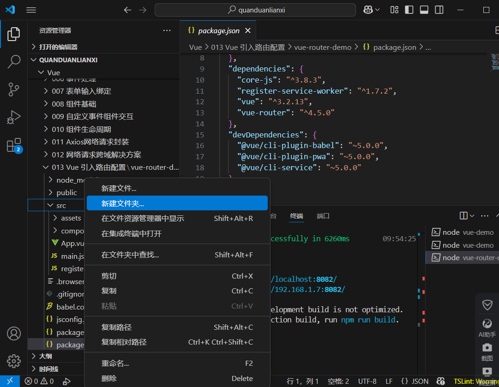The height and width of the screenshot is (387, 499).
Task: Open the Extensions view with badge
Action: click(14, 145)
